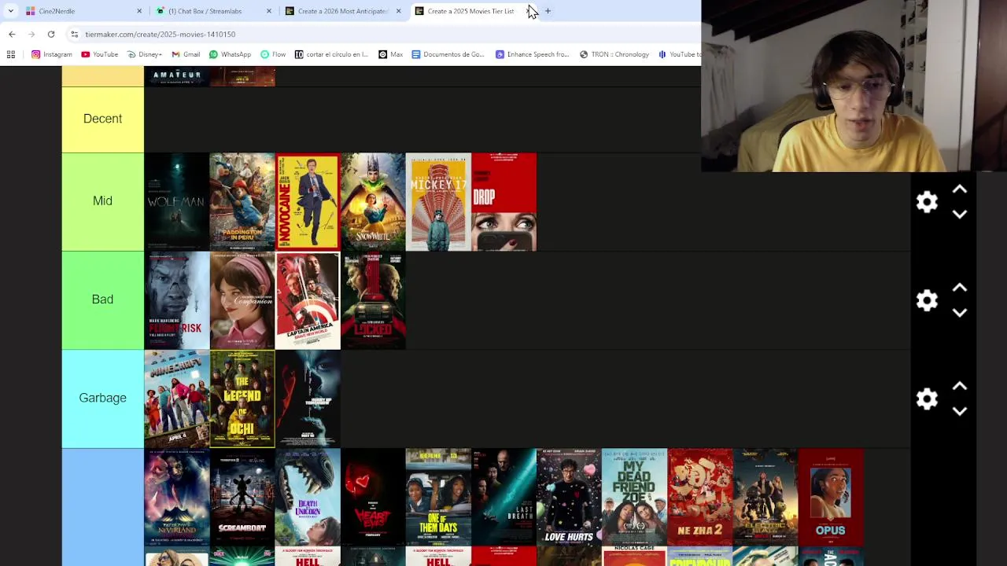Select the Flight Risk poster in Bad
The image size is (1007, 566).
click(177, 300)
